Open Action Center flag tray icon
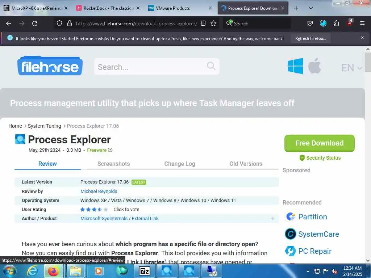 tap(326, 271)
